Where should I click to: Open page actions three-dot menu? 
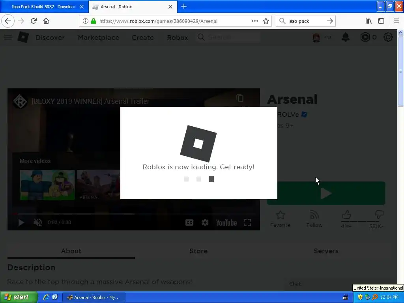tap(254, 21)
